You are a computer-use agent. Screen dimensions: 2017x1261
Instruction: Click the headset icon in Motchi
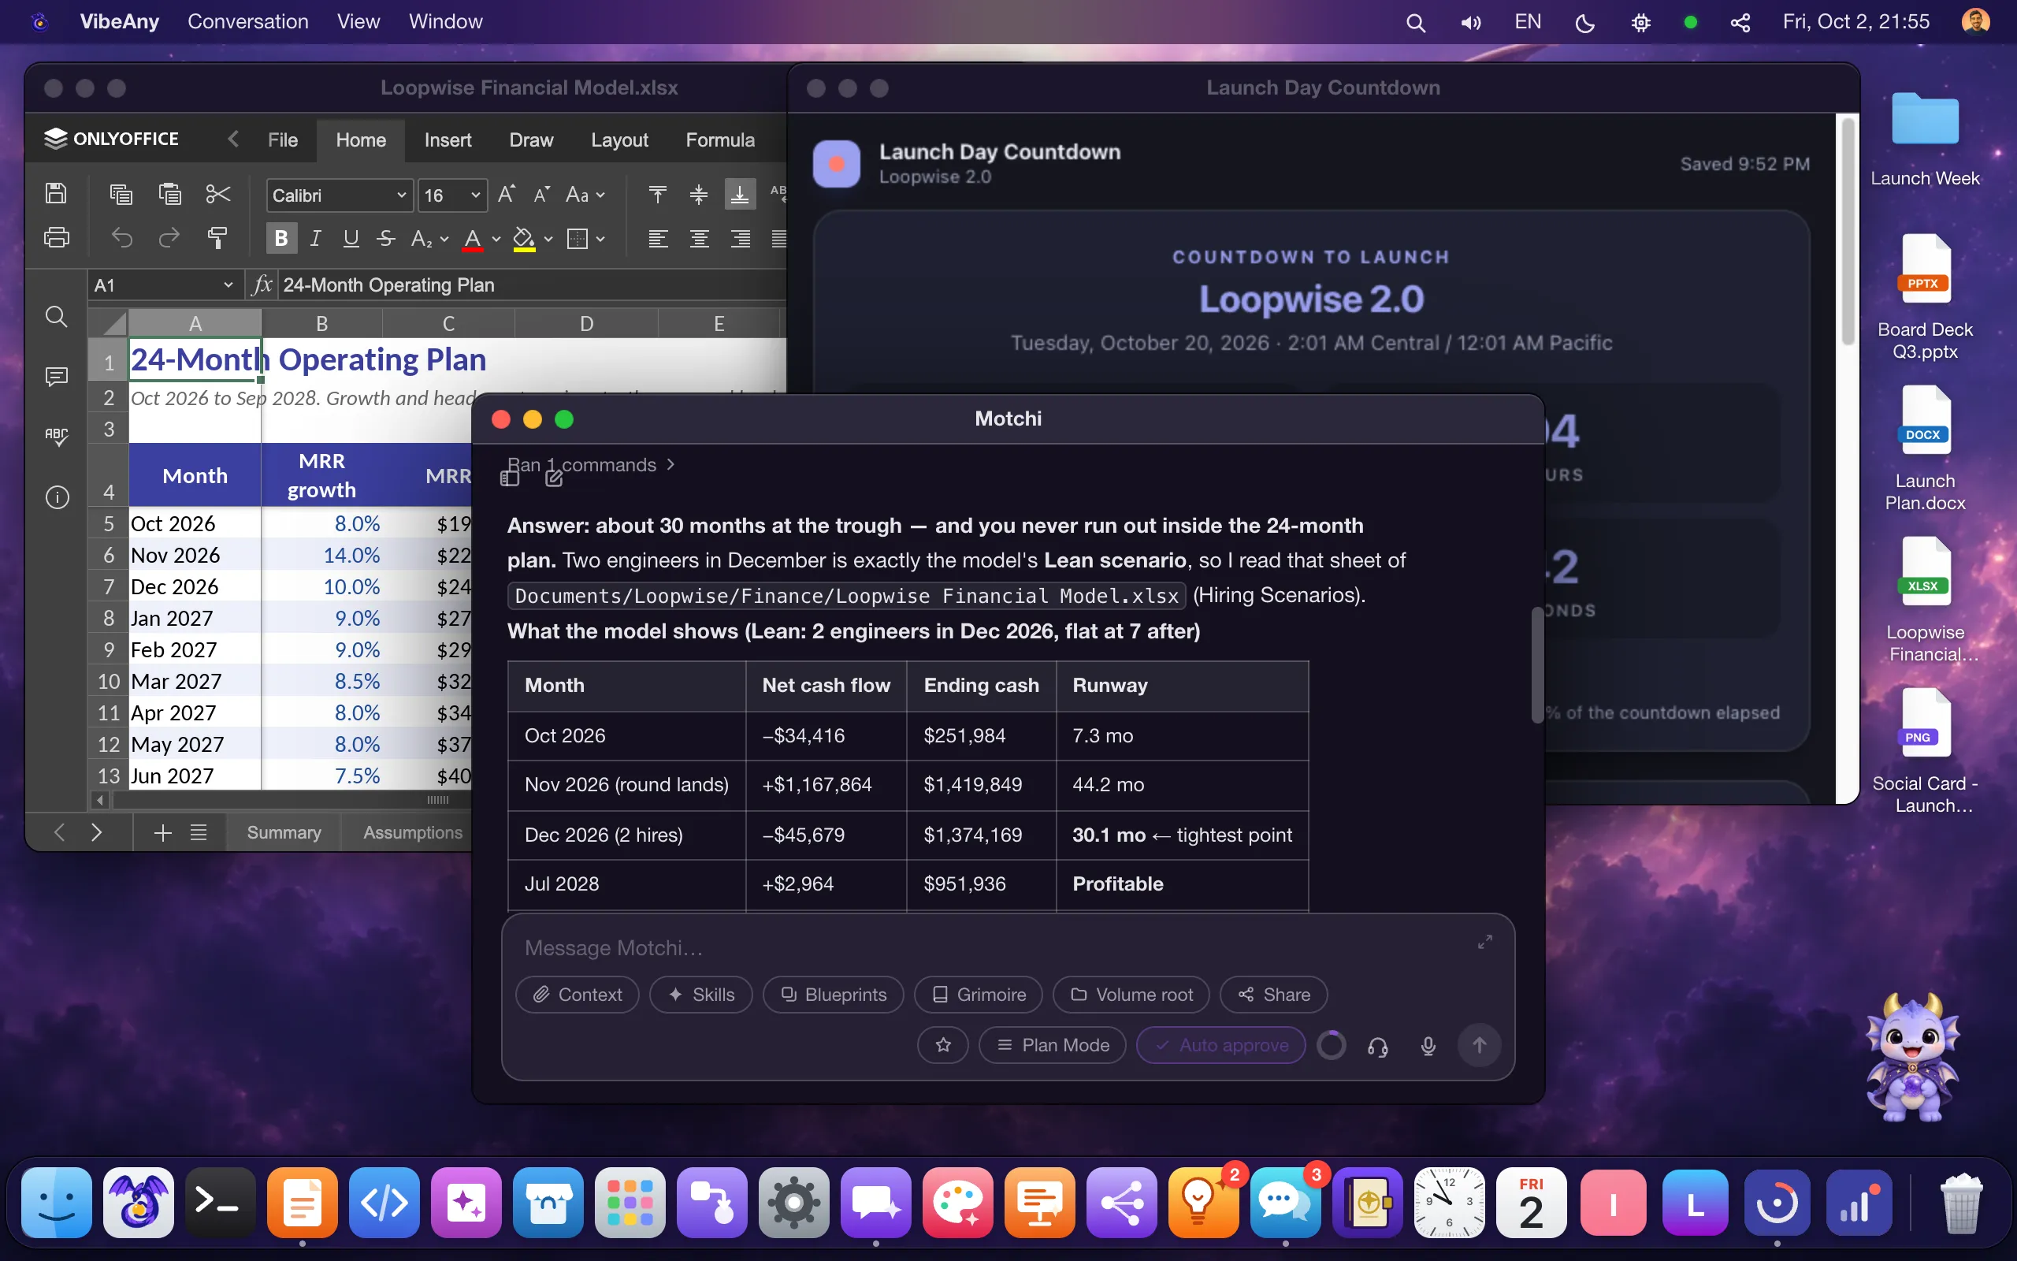coord(1378,1046)
